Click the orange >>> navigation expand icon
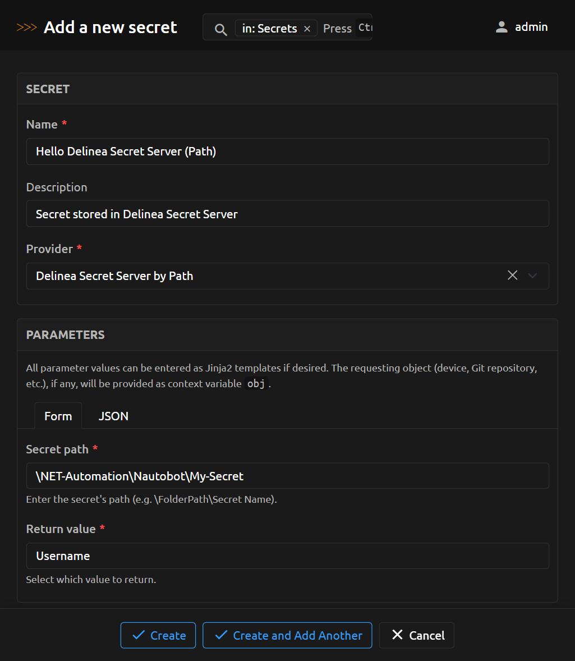 coord(27,27)
